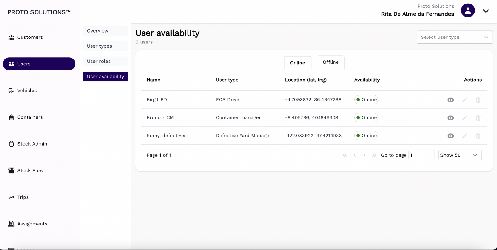Click the Containers icon in sidebar
Image resolution: width=497 pixels, height=250 pixels.
(x=11, y=117)
